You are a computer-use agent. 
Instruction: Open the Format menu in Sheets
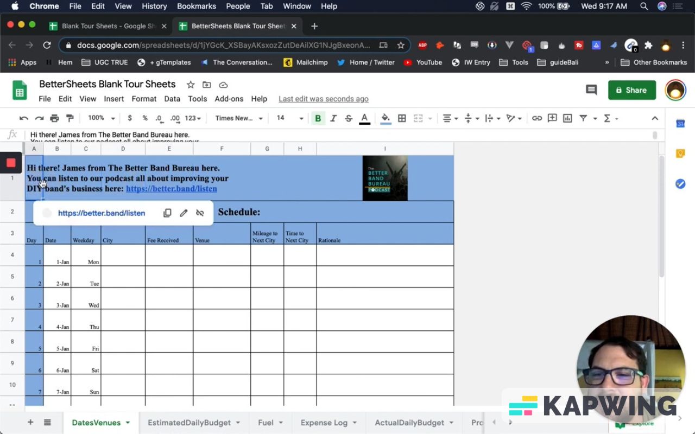[144, 99]
